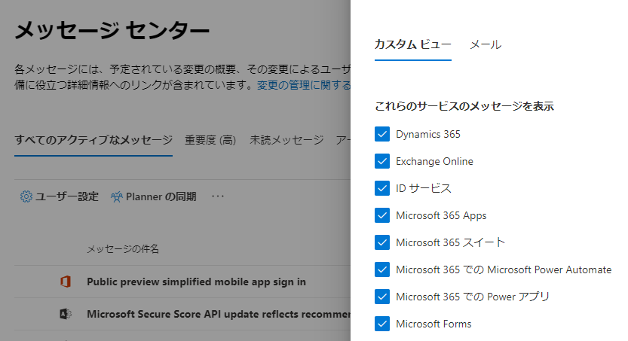Click the Microsoft Forms label text
The width and height of the screenshot is (628, 341).
click(433, 324)
